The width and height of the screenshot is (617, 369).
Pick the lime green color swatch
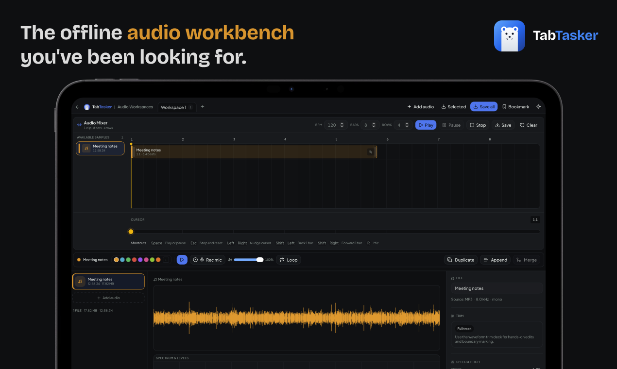click(153, 260)
